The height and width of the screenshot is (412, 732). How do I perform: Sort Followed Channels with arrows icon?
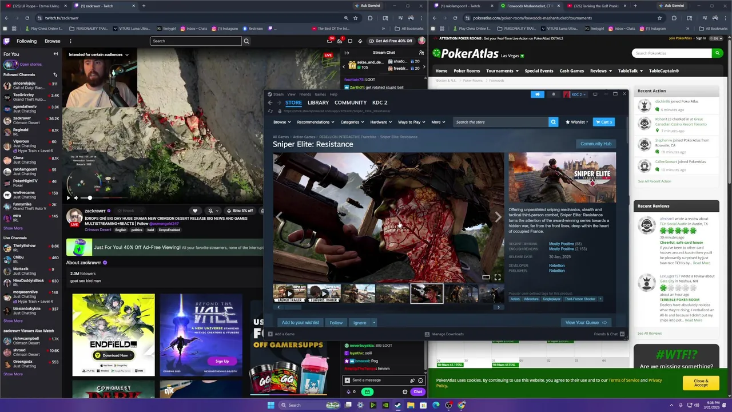coord(55,74)
